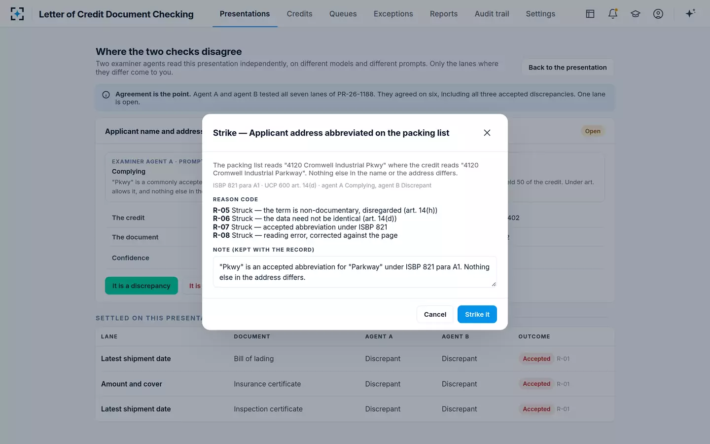Click the AGENT B column header

455,336
